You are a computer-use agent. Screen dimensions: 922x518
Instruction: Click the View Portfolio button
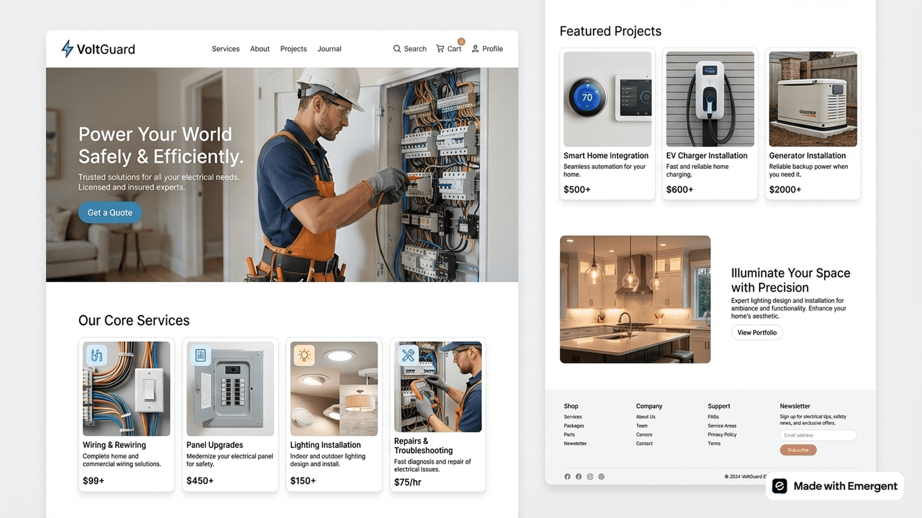[757, 332]
